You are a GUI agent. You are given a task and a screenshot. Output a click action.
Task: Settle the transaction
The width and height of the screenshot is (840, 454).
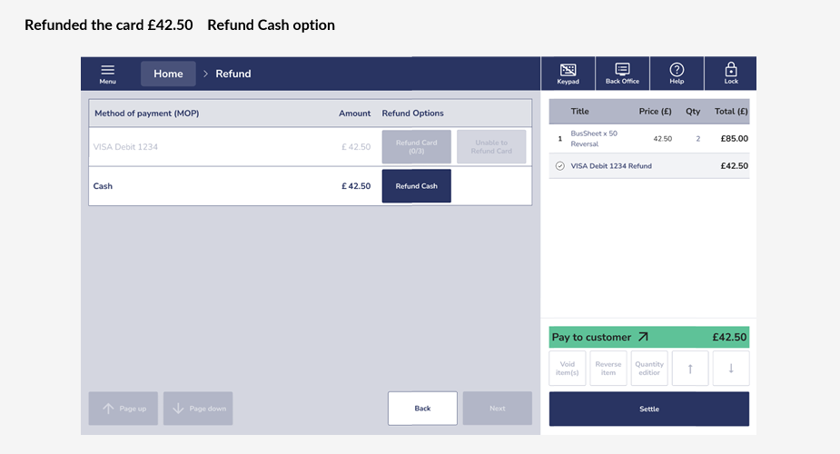(x=648, y=409)
